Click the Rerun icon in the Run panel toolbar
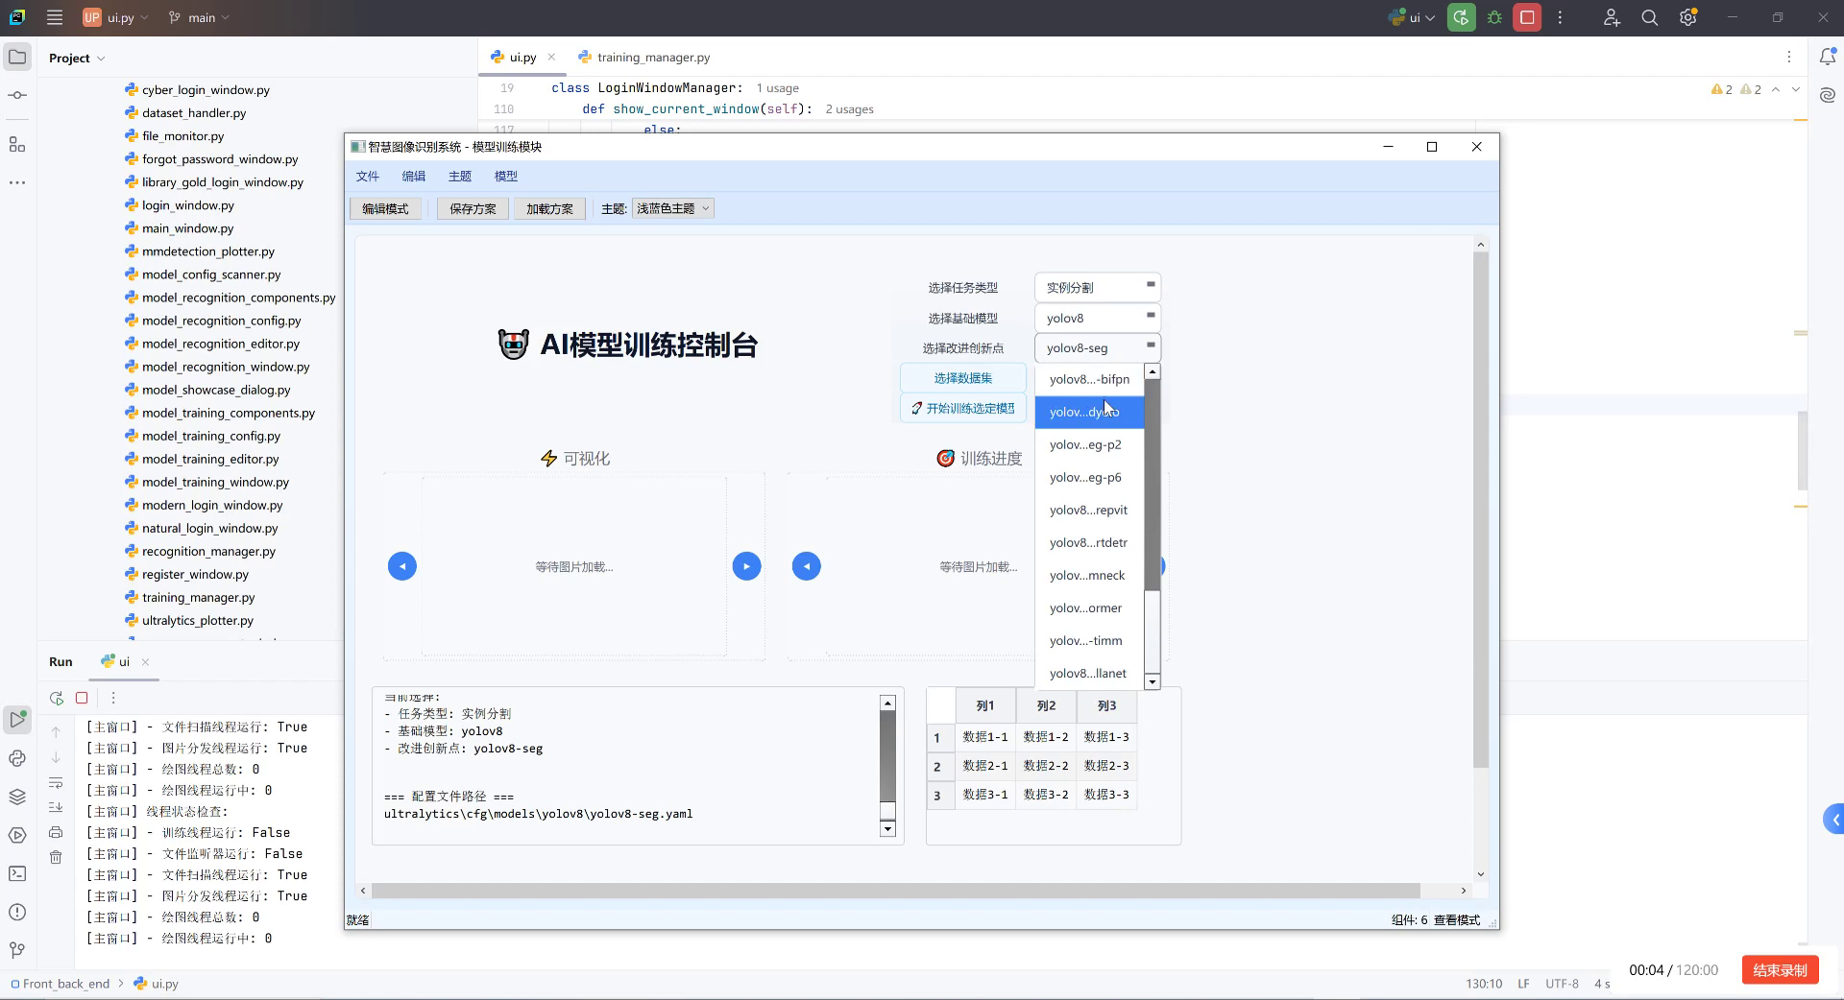Image resolution: width=1844 pixels, height=1000 pixels. coord(57,698)
